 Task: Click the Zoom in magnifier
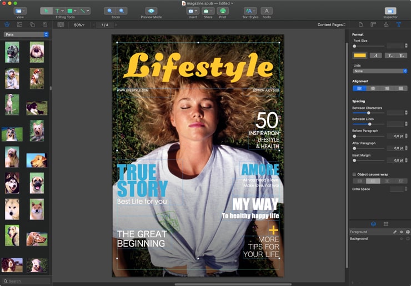point(122,11)
